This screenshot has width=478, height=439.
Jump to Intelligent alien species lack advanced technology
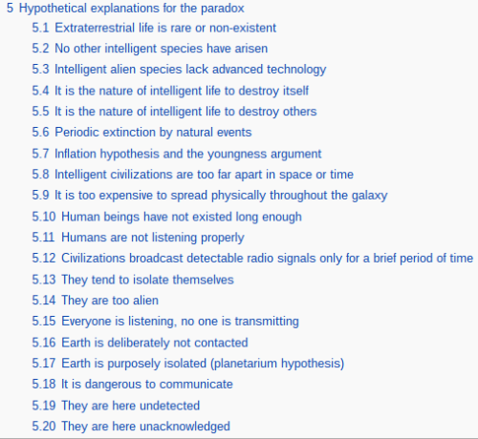(x=179, y=70)
